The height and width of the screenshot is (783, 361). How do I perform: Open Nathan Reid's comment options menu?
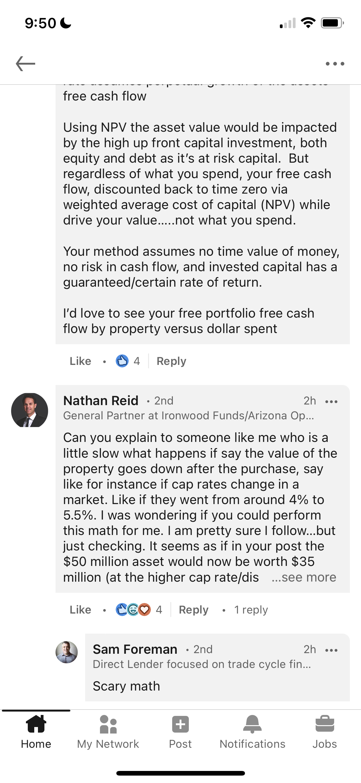pos(331,401)
